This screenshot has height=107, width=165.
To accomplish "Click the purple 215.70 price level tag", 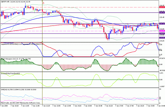I will 162,12.
